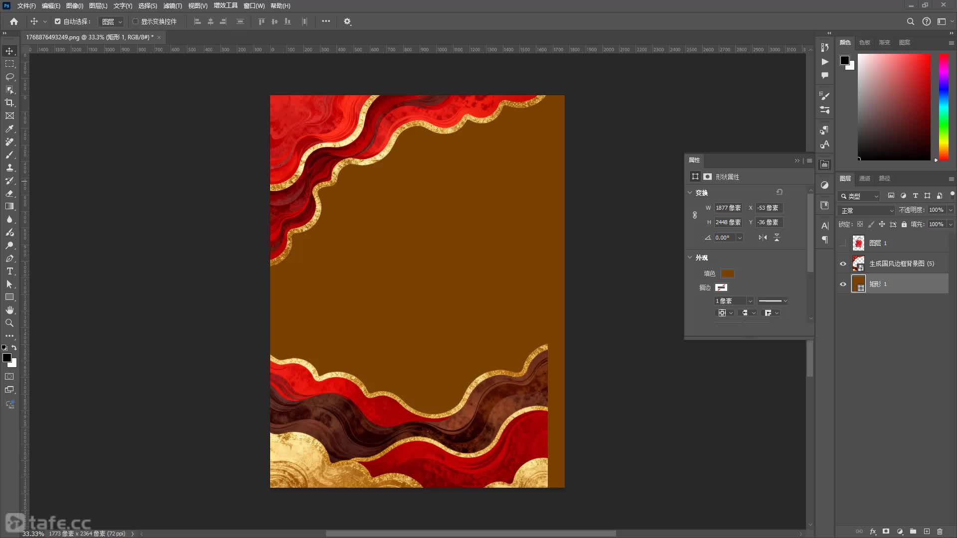Hide the 生成国风边框背景图 (5) layer
Image resolution: width=957 pixels, height=538 pixels.
pyautogui.click(x=843, y=264)
